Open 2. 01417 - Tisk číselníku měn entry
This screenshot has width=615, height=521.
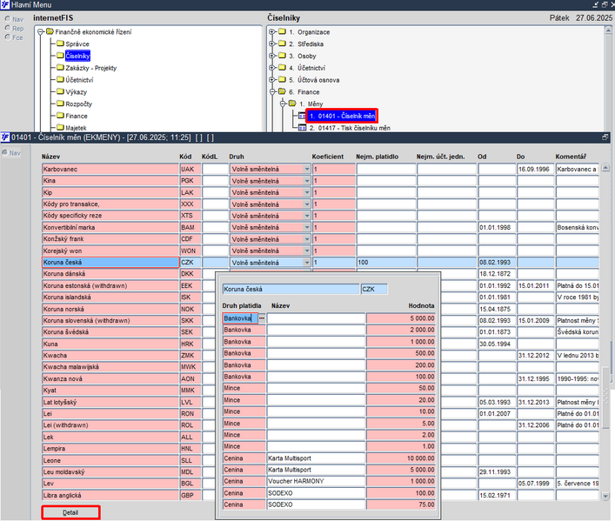[350, 128]
